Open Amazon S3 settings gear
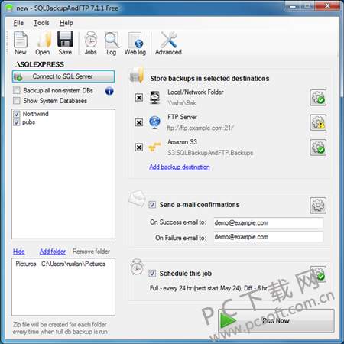 tap(318, 148)
